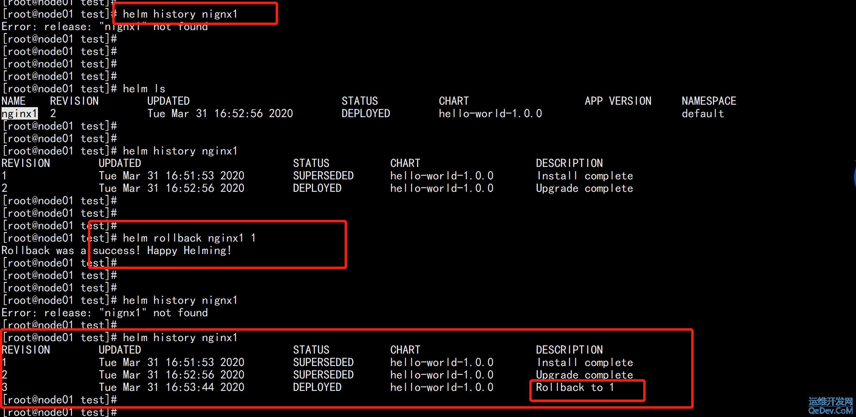Click revision value '2' in helm ls row

(x=53, y=114)
